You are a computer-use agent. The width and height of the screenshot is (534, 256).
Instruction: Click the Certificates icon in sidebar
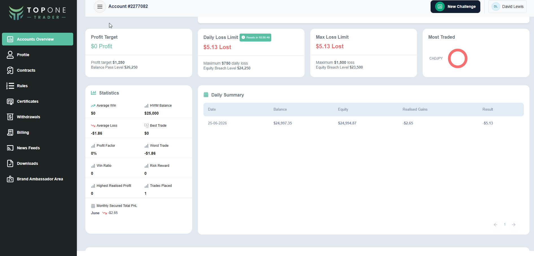coord(10,101)
